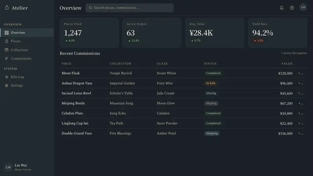The width and height of the screenshot is (313, 176).
Task: Click the Avg. Value ¥28.4K card
Action: 215,33
